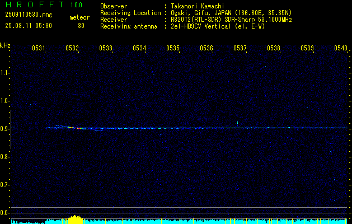
Task: Click the Receiver field label
Action: point(114,20)
